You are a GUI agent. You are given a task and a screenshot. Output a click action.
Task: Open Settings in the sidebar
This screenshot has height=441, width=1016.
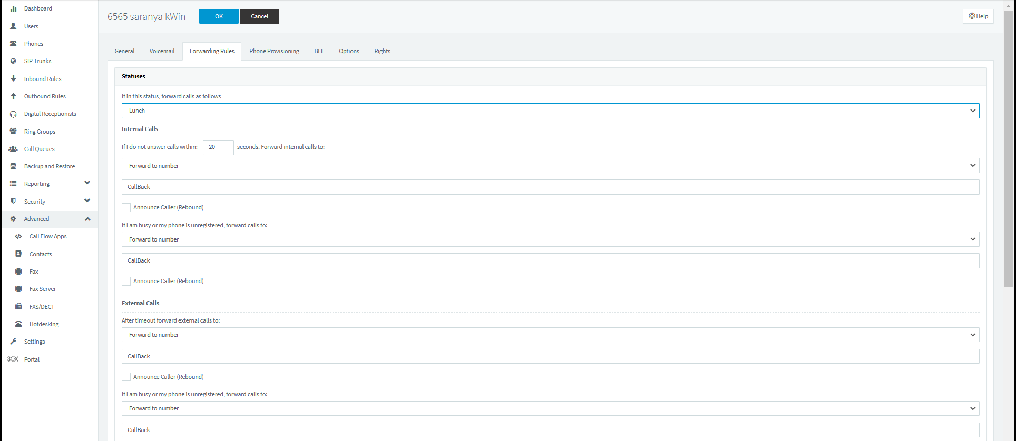click(34, 342)
